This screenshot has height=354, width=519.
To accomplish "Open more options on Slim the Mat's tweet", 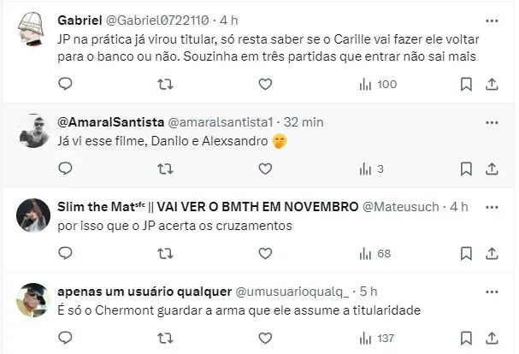I will [492, 206].
